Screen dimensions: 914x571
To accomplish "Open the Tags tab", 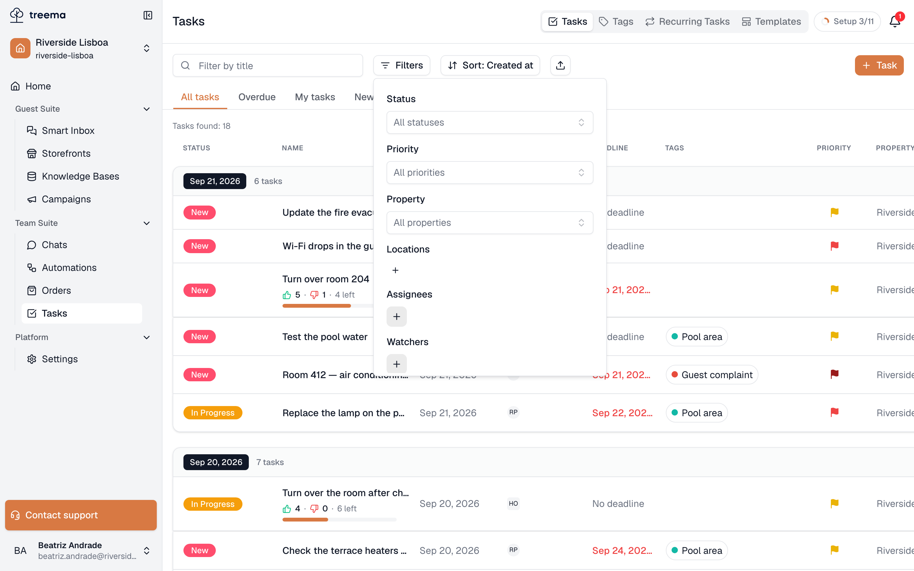I will pyautogui.click(x=616, y=22).
